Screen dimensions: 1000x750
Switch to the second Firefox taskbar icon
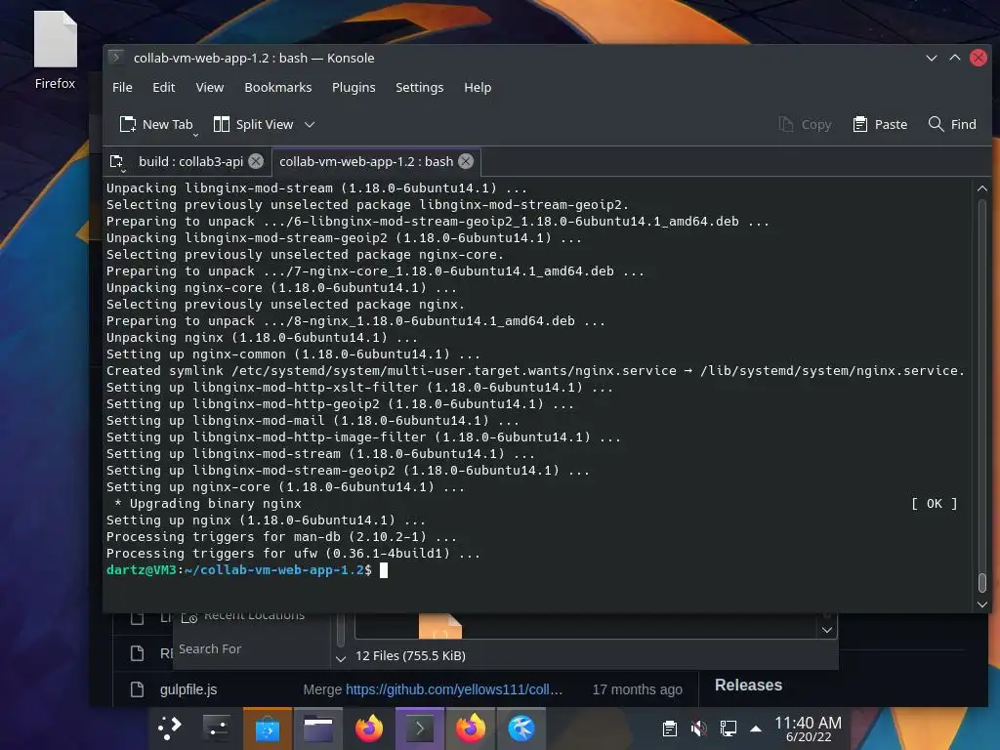pyautogui.click(x=471, y=729)
